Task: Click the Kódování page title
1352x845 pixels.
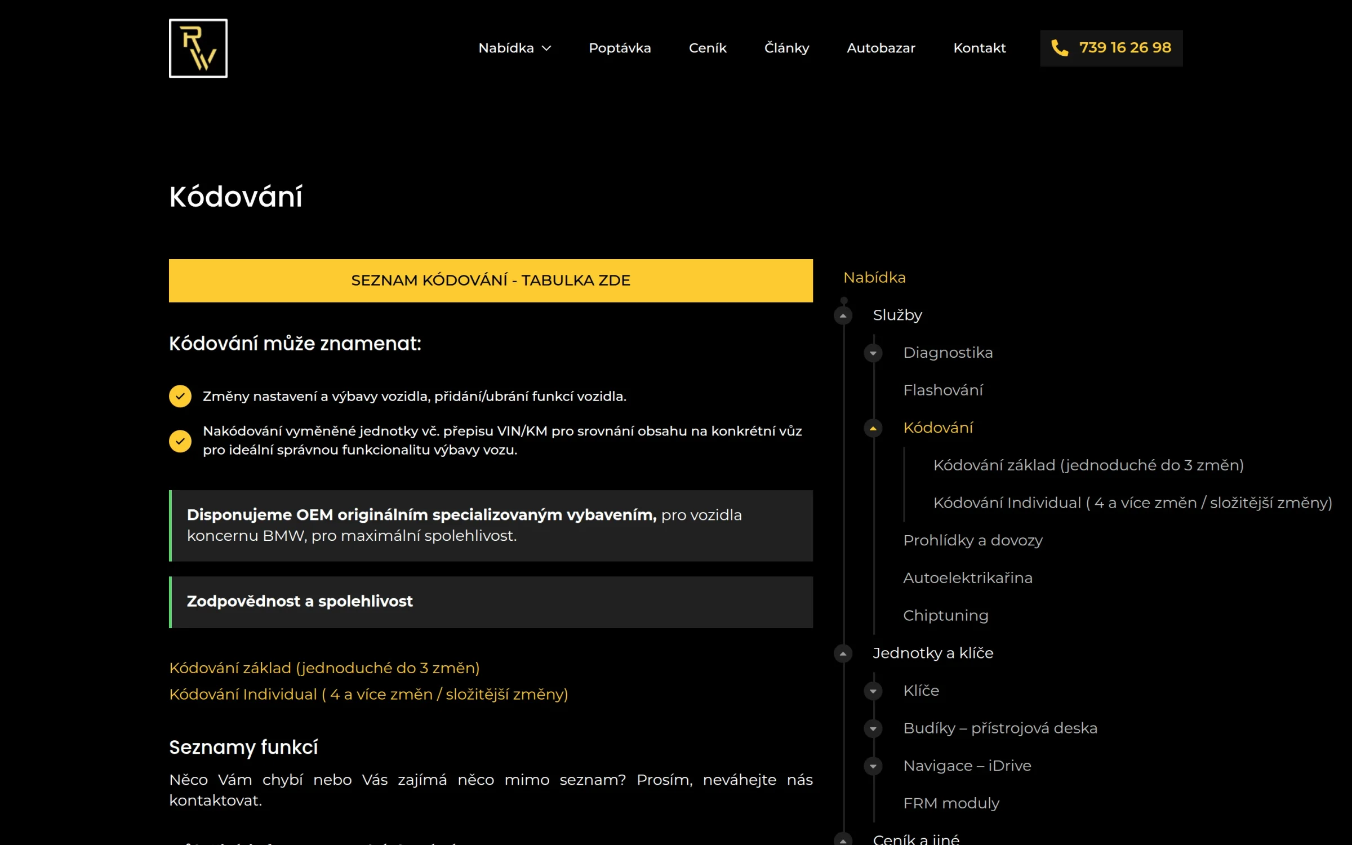Action: click(235, 197)
